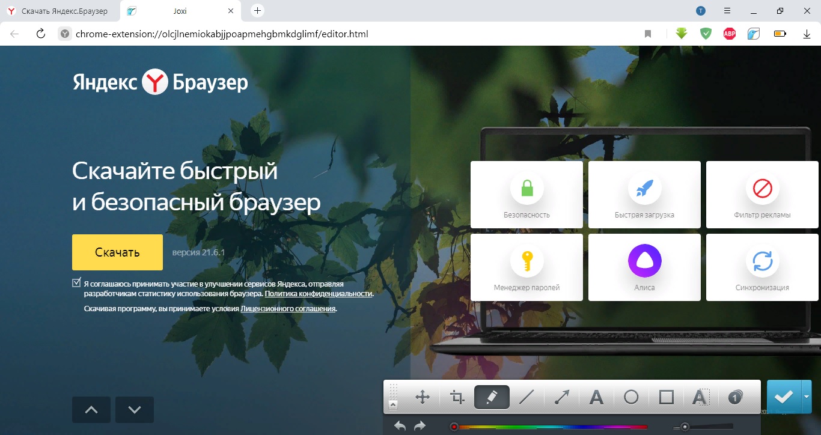Select the Pencil drawing tool
821x435 pixels.
(491, 397)
